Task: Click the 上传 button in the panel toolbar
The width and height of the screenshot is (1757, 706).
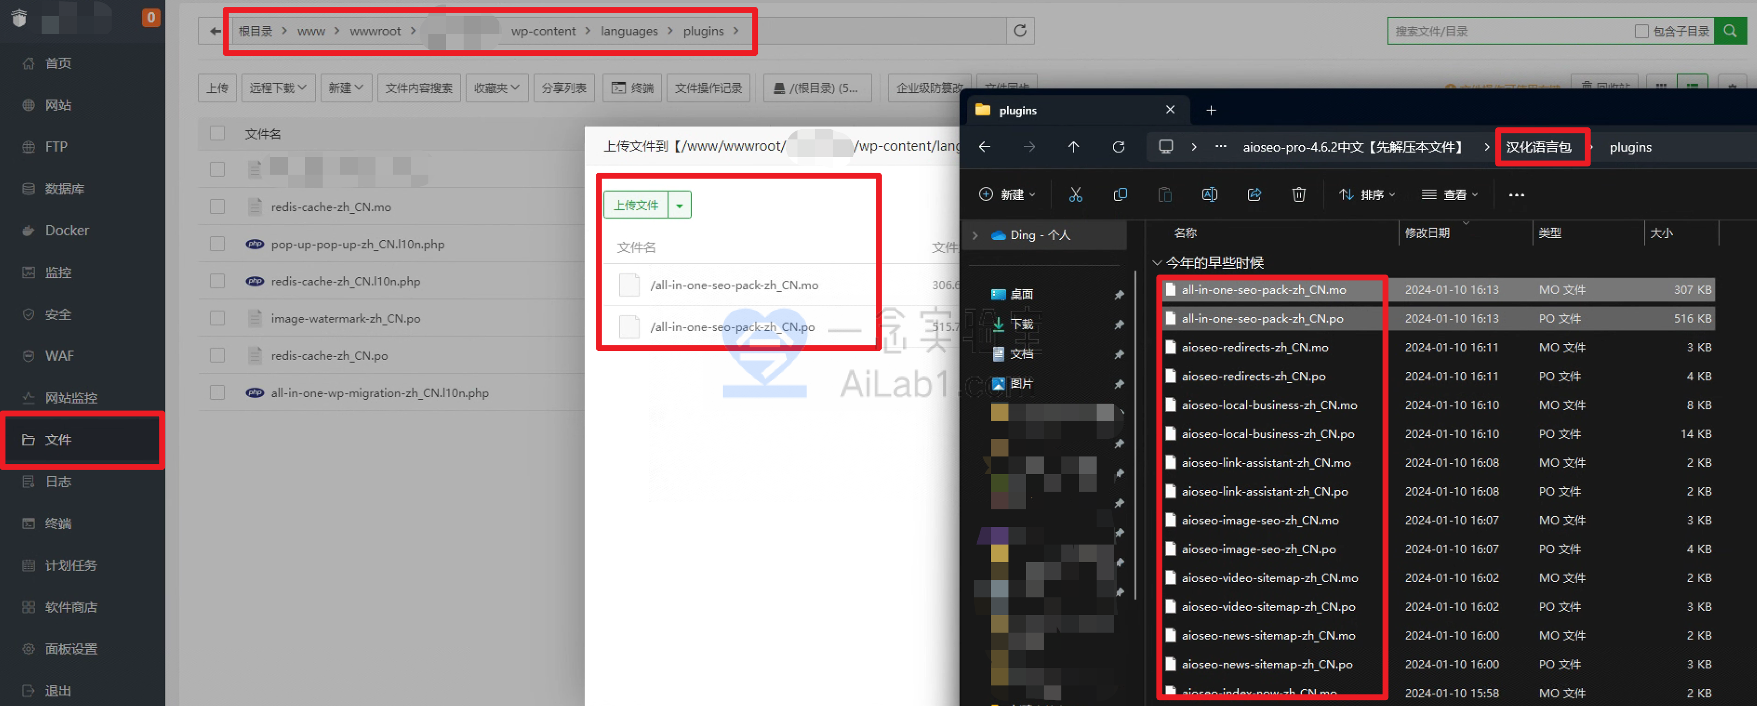Action: (x=217, y=88)
